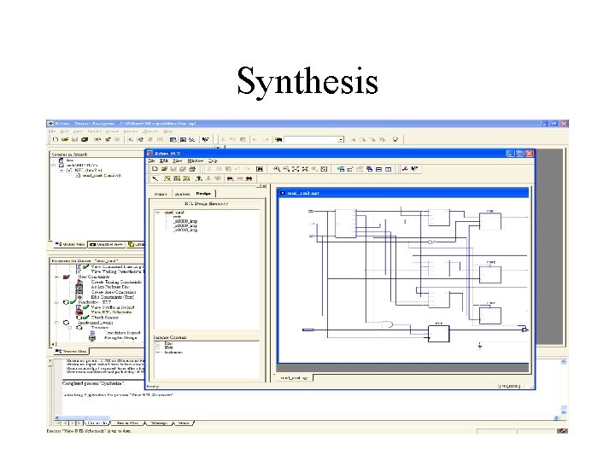Click the transcript pane horizontal scrollbar

pyautogui.click(x=305, y=417)
